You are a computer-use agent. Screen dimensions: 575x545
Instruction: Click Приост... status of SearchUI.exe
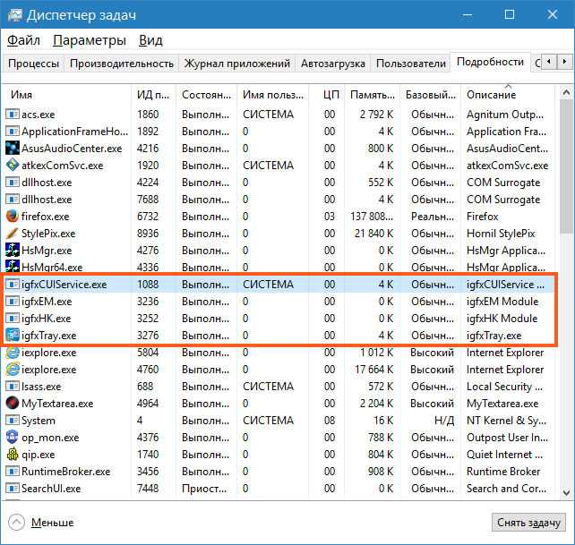[204, 489]
